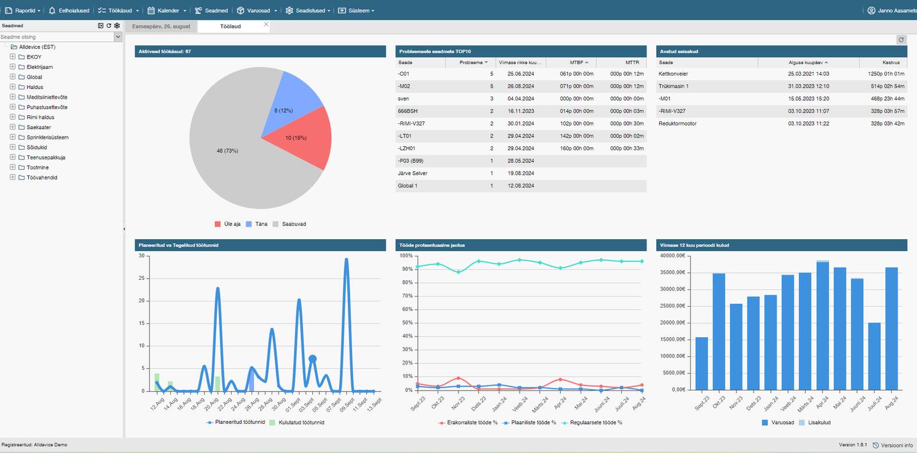
Task: Click the Eelhoiatused bell icon
Action: point(52,10)
